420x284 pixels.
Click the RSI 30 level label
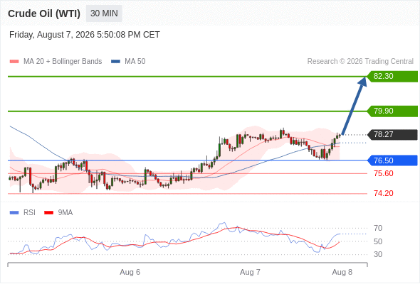378,254
